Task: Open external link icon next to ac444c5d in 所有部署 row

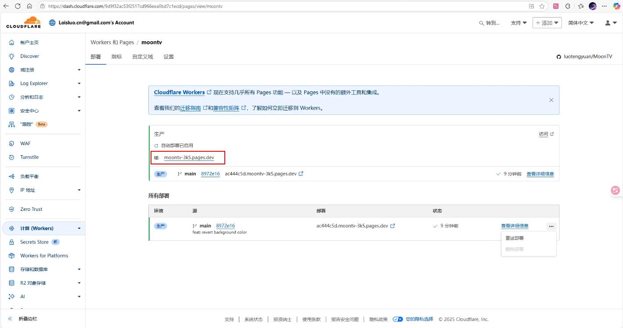Action: 393,226
